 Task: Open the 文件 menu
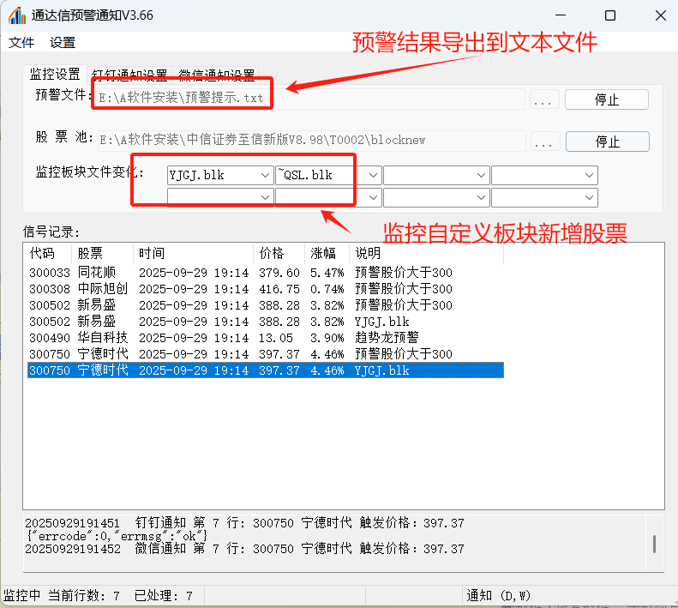click(x=21, y=42)
